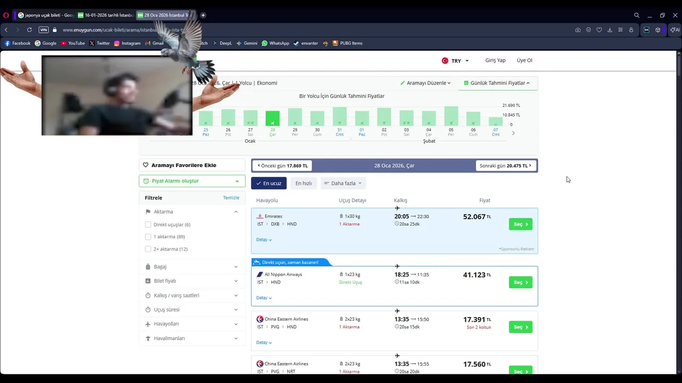Viewport: 682px width, 383px height.
Task: Click the heart icon in Aramayı Favorilere Ekle
Action: (145, 165)
